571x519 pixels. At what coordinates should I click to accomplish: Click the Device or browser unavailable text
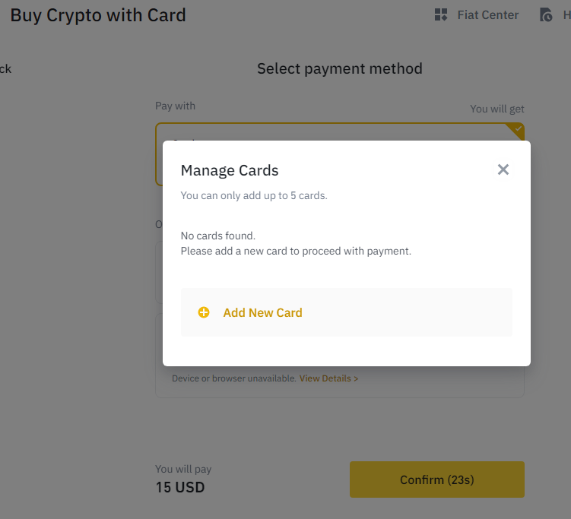[x=233, y=378]
